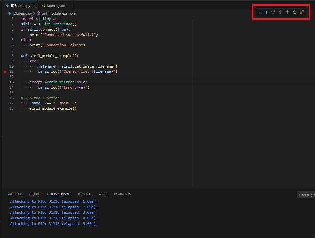
Task: Open the siril_module_example breadcrumb
Action: tap(58, 13)
